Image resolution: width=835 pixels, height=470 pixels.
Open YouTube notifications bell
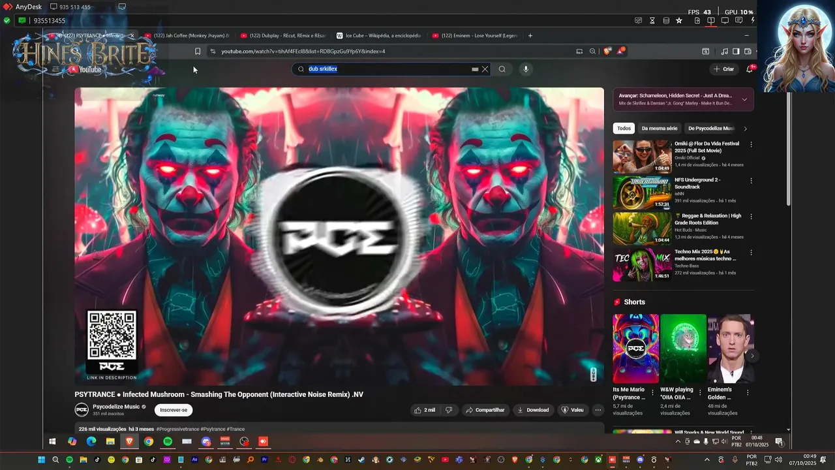pos(750,69)
